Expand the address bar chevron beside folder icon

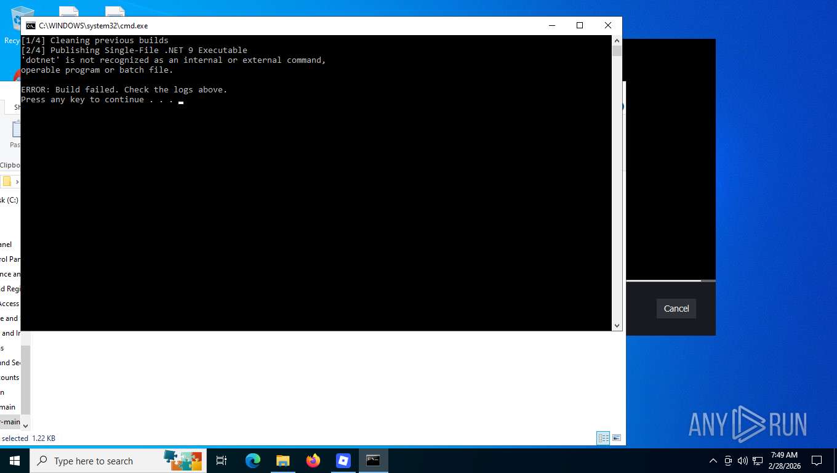coord(17,182)
